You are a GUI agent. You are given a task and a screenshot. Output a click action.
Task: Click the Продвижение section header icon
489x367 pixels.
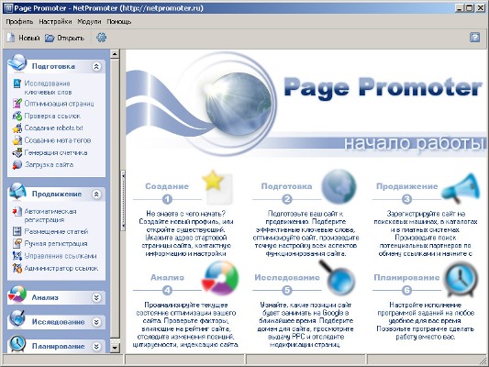(x=17, y=191)
